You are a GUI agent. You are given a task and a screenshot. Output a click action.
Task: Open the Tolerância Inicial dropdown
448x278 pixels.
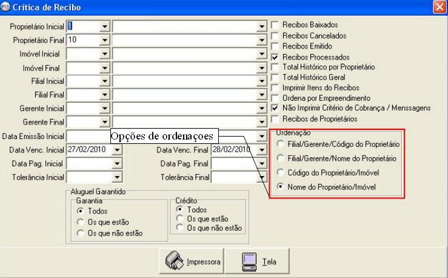116,178
